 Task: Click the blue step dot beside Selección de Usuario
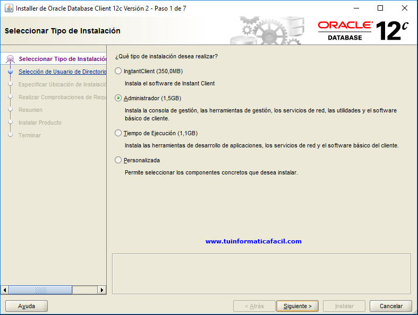click(x=11, y=72)
